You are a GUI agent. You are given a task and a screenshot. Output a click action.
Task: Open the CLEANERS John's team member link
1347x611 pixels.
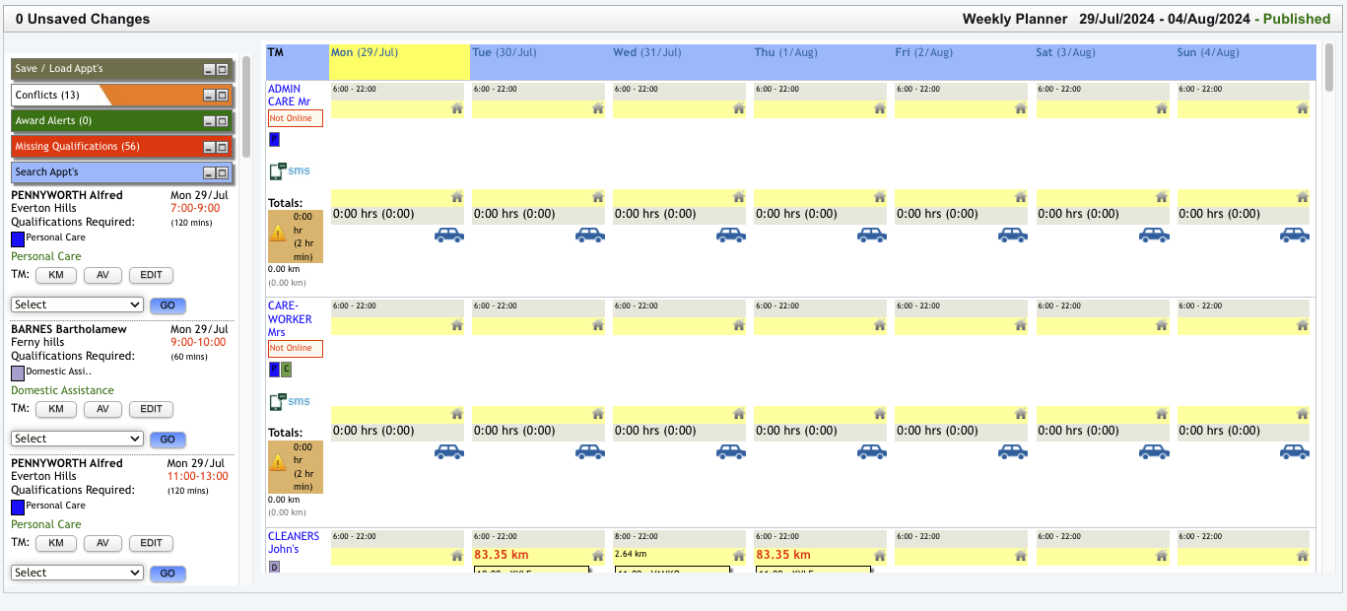(x=293, y=542)
